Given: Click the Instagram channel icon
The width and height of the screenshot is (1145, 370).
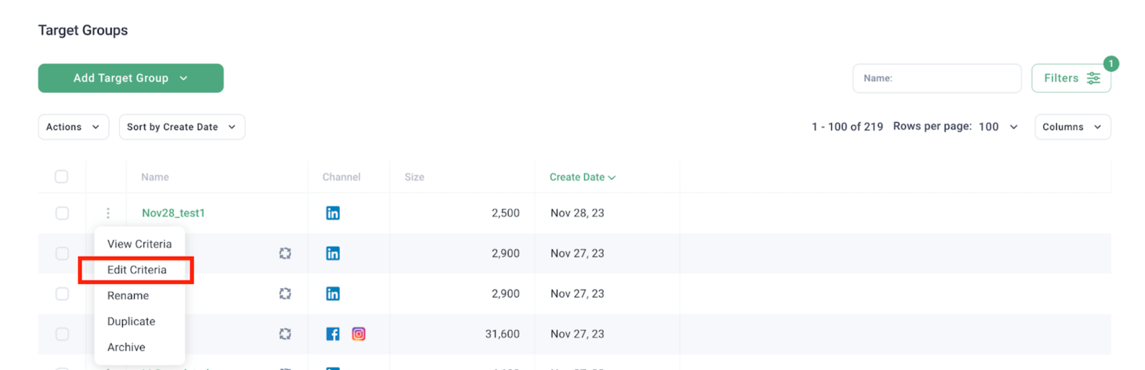Looking at the screenshot, I should pyautogui.click(x=358, y=334).
